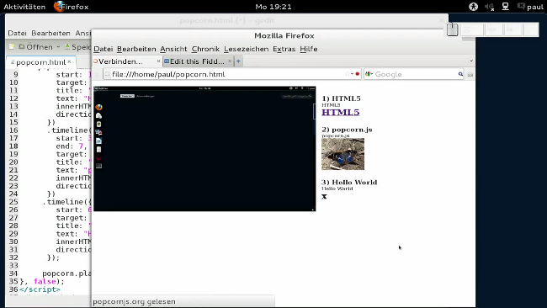The image size is (547, 308).
Task: Click the 2) popcorn.js heading
Action: [347, 130]
